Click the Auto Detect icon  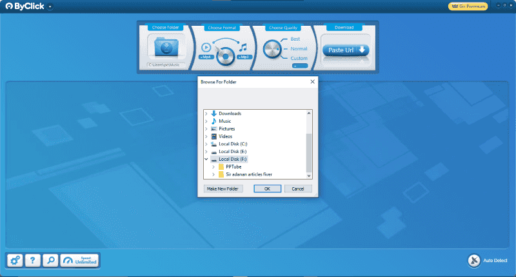tap(474, 260)
